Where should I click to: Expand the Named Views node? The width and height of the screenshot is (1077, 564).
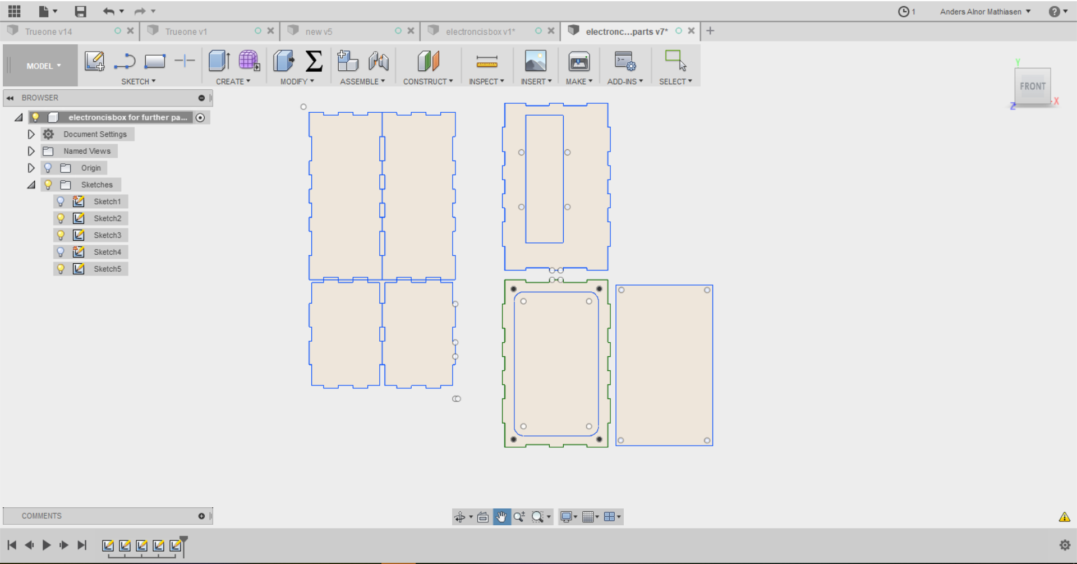click(x=31, y=151)
